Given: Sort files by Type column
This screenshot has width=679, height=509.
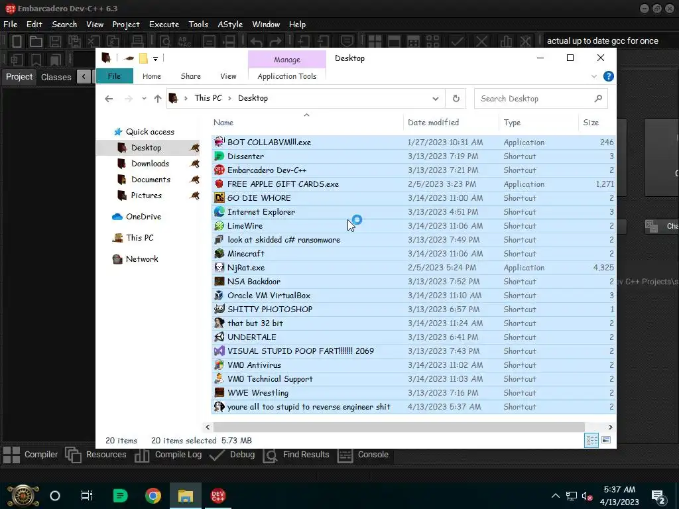Looking at the screenshot, I should (x=512, y=123).
